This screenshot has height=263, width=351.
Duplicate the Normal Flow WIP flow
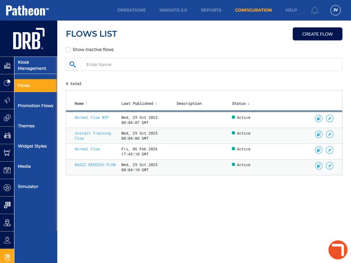(319, 118)
